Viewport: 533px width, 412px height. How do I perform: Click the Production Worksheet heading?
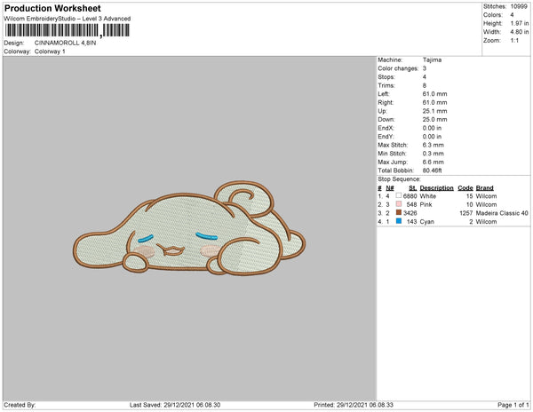[x=52, y=8]
